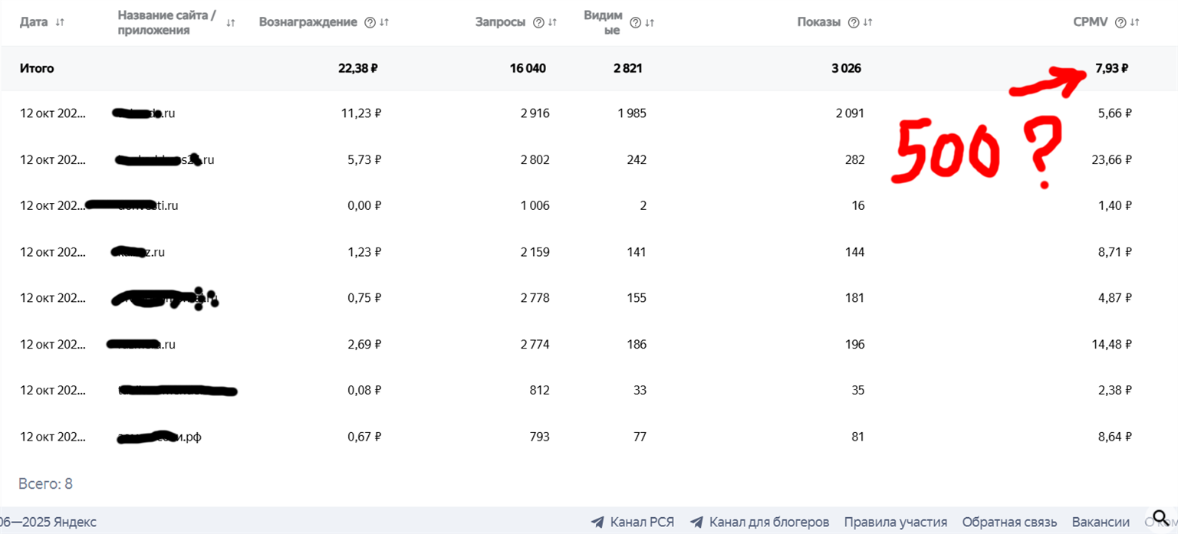1178x534 pixels.
Task: Sort rows by the Запросы sort arrows
Action: point(552,22)
